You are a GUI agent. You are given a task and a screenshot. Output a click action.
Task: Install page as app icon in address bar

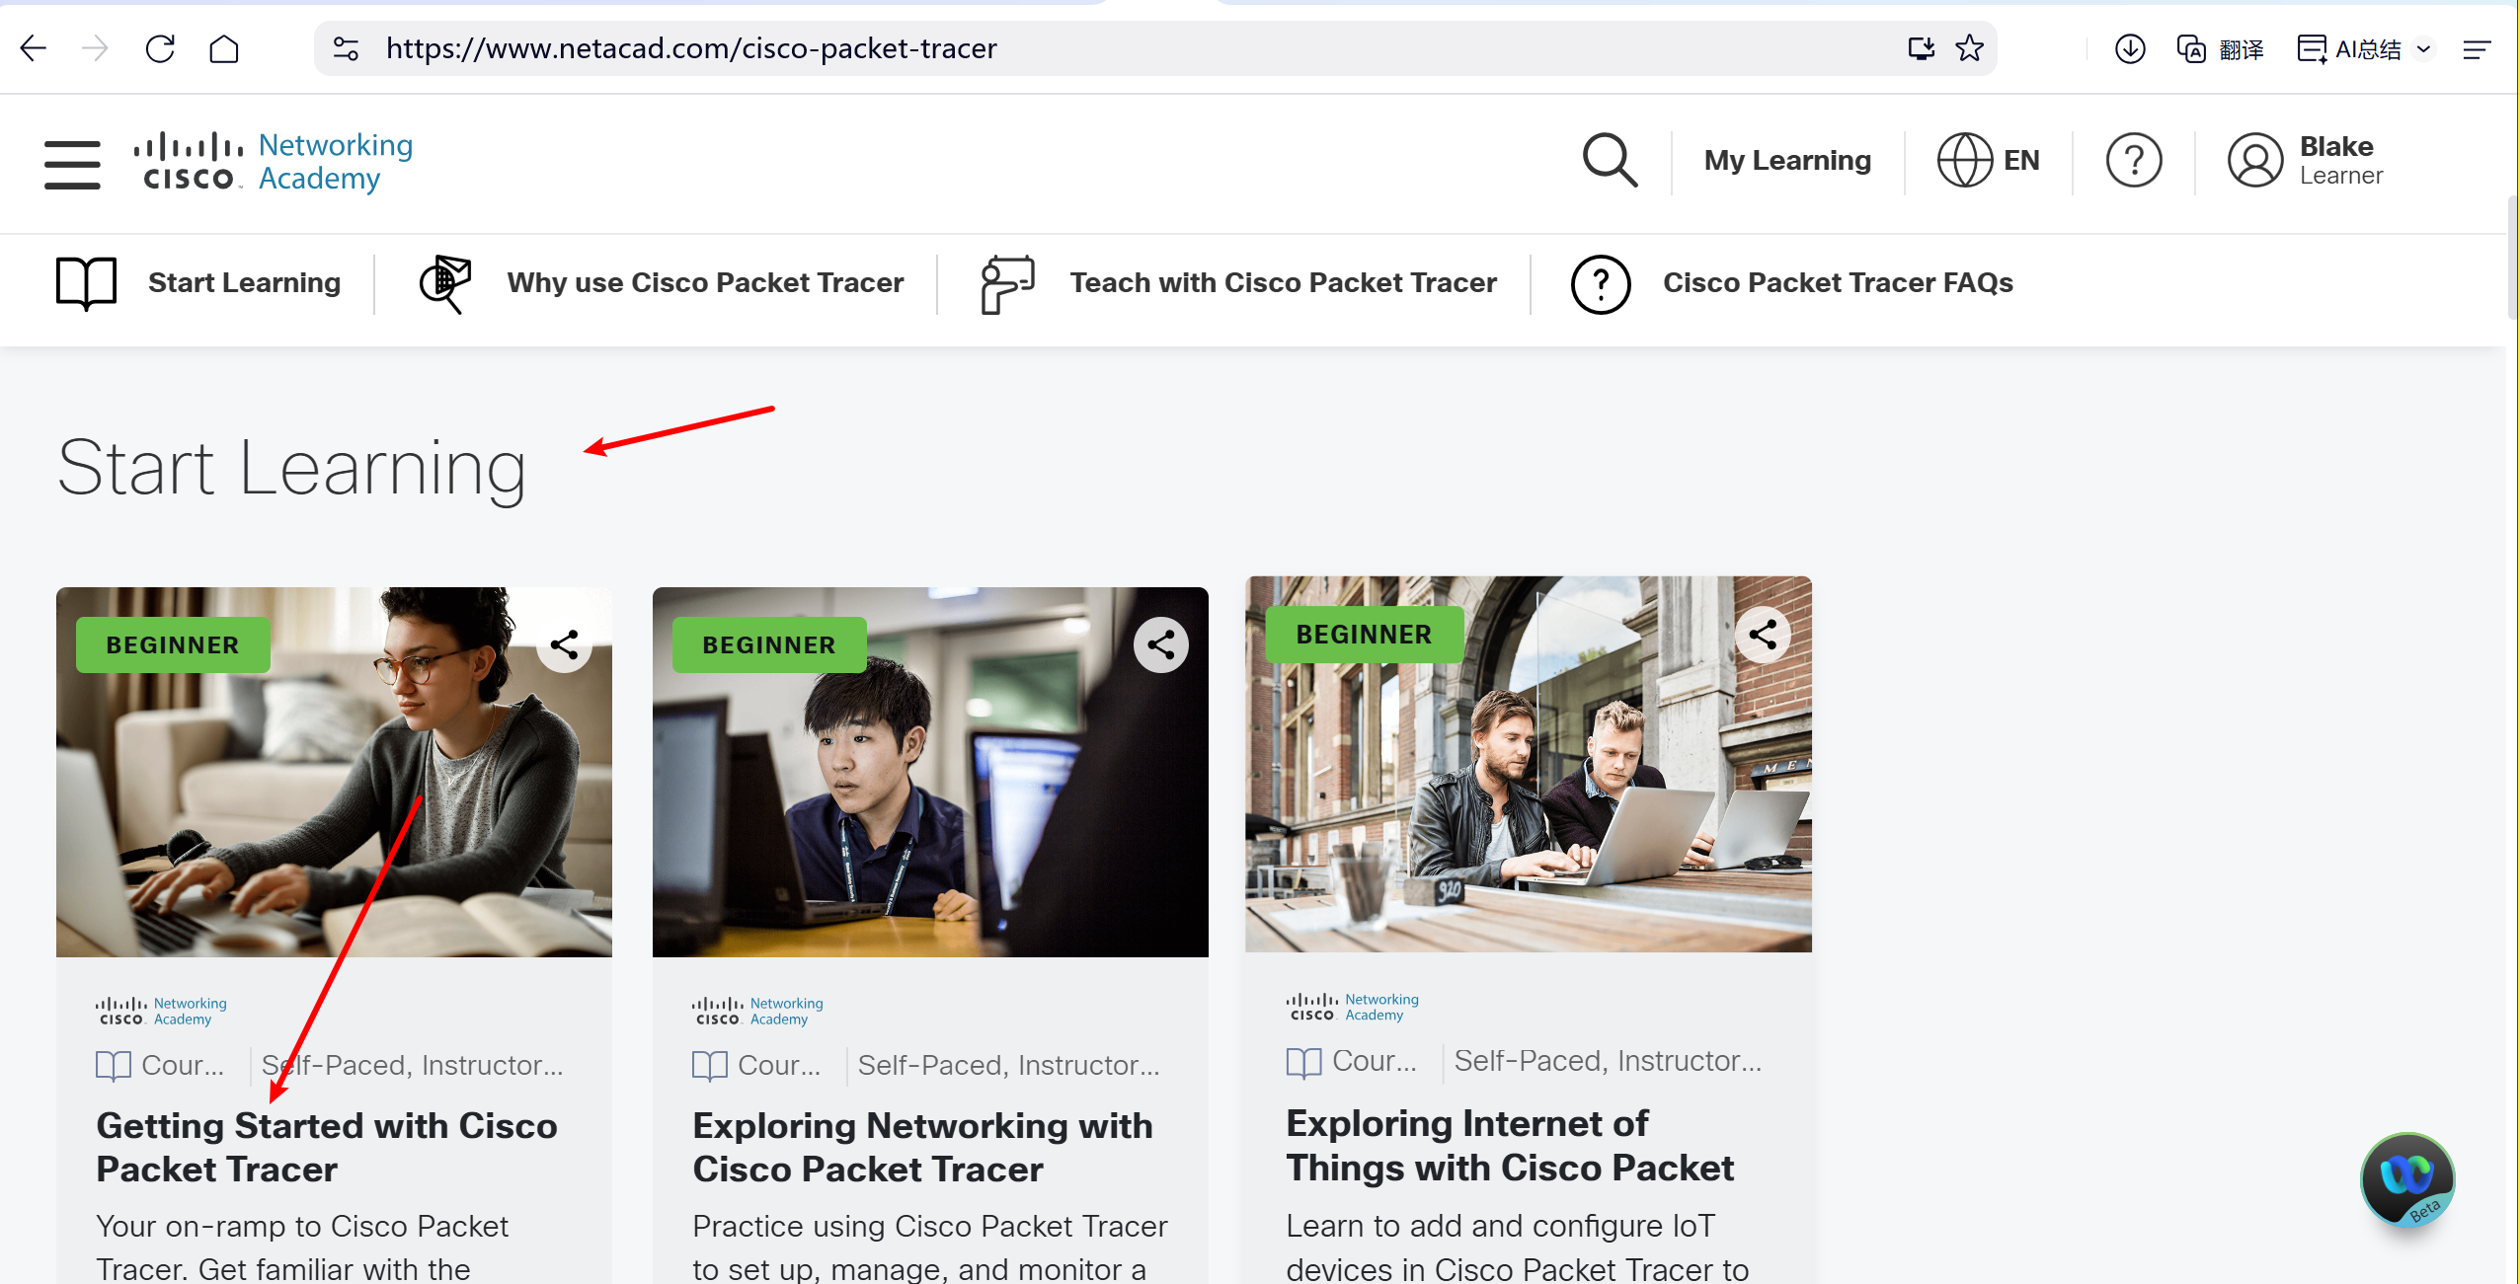(1921, 48)
